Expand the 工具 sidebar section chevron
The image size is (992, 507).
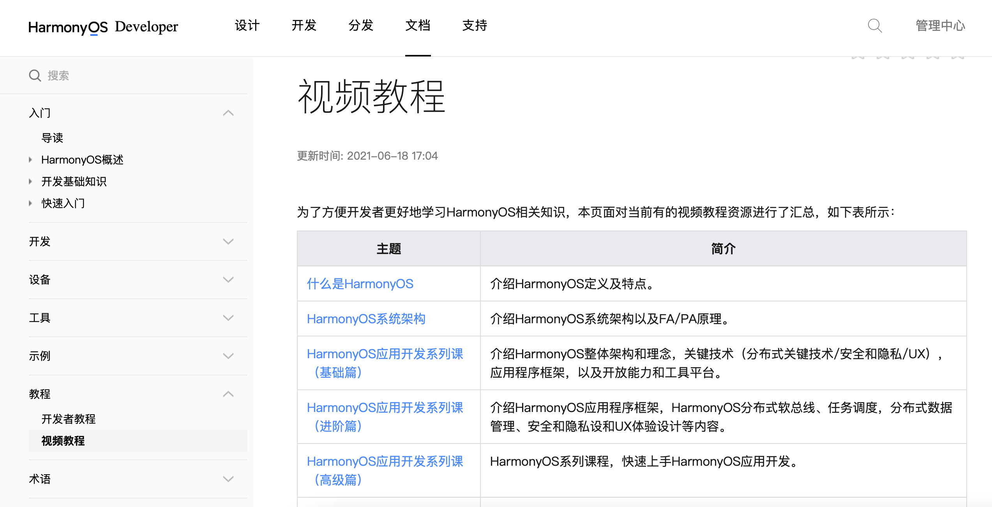[x=228, y=318]
